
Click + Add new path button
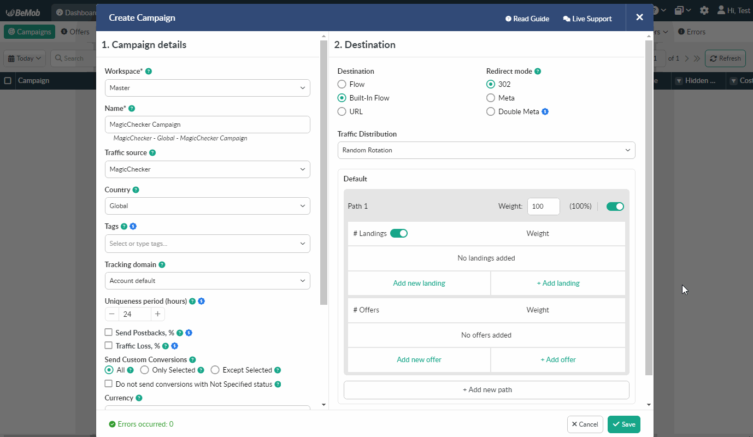(486, 390)
